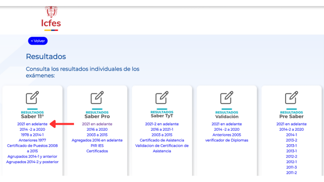Click the Saber TyT card heading
The width and height of the screenshot is (324, 182).
pos(162,116)
